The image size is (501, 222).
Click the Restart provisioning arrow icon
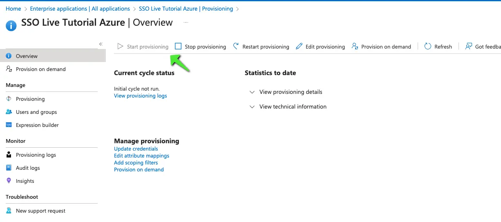point(236,47)
